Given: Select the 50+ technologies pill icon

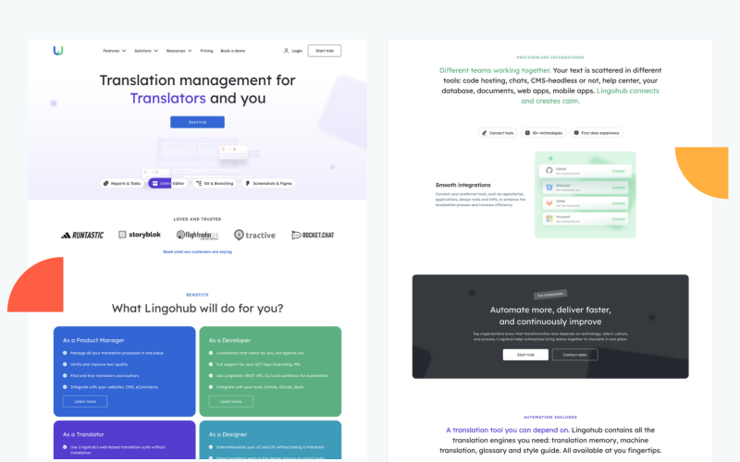Looking at the screenshot, I should coord(527,133).
